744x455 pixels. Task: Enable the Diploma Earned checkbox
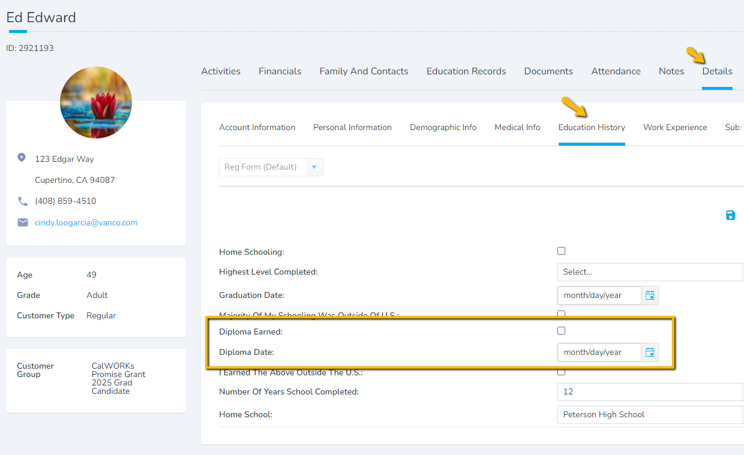562,331
